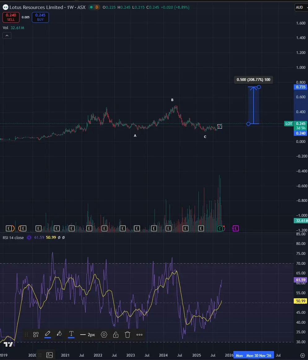The width and height of the screenshot is (308, 360).
Task: Click the wave label A on chart
Action: [135, 136]
